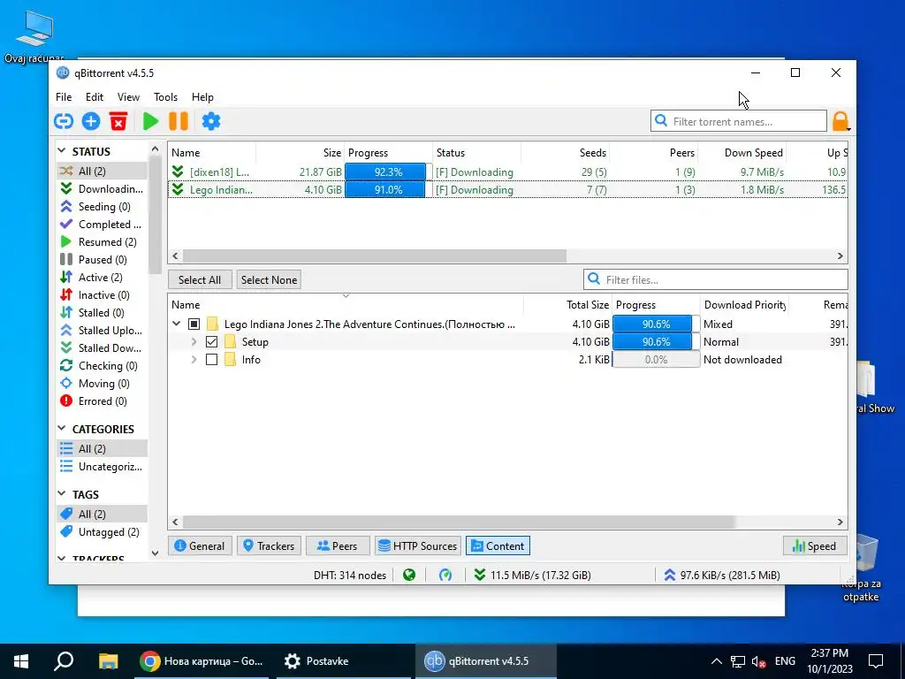The image size is (905, 679).
Task: Switch to the Trackers tab
Action: click(x=269, y=545)
